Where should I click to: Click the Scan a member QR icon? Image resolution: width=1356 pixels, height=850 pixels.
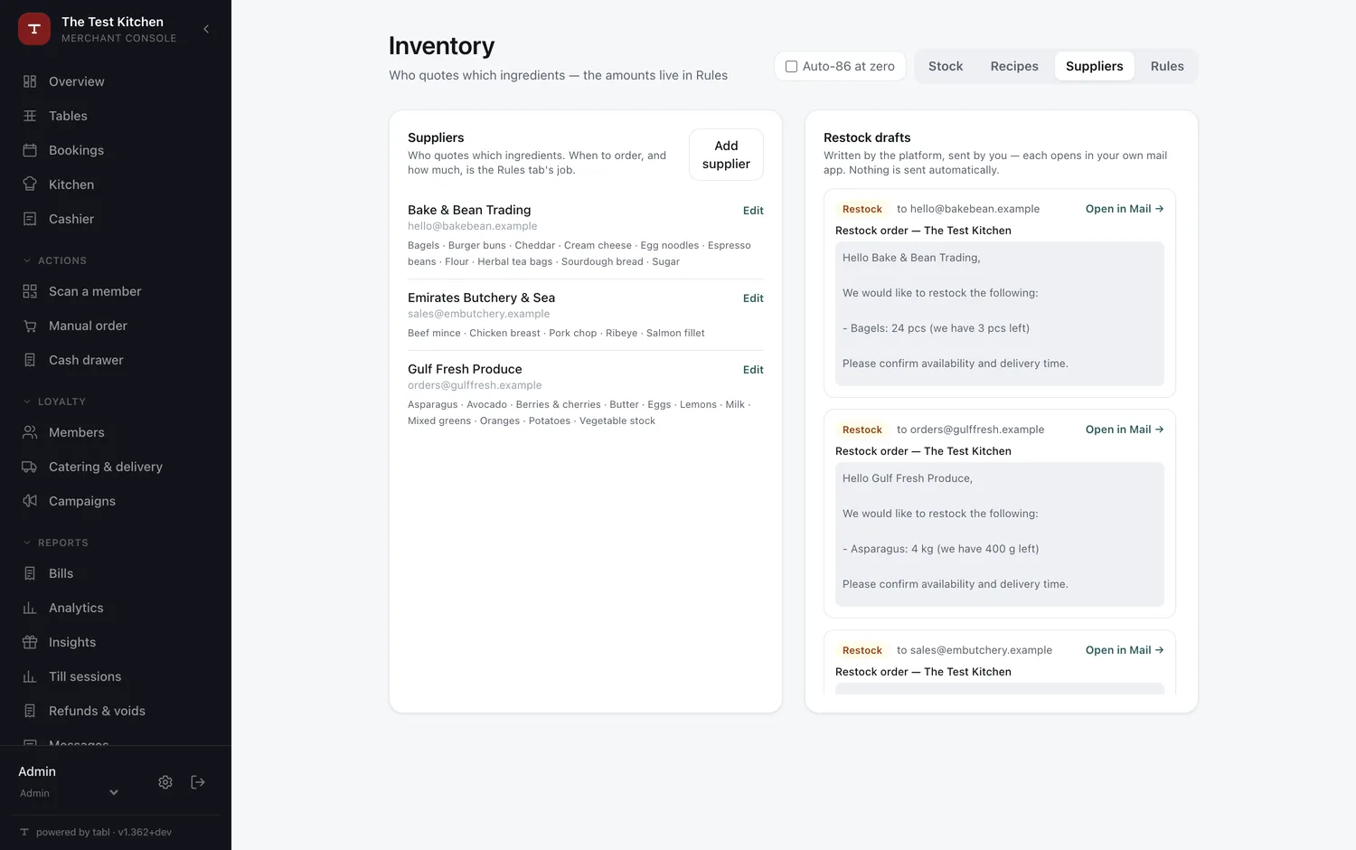tap(30, 291)
